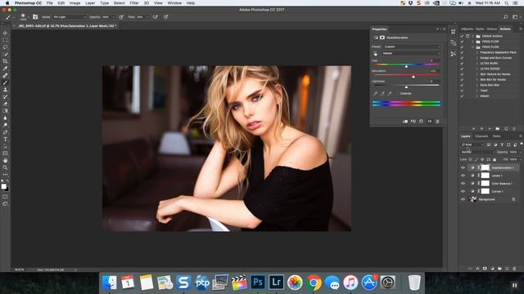Select the Rectangular Marquee tool
The width and height of the screenshot is (524, 294).
coord(5,40)
